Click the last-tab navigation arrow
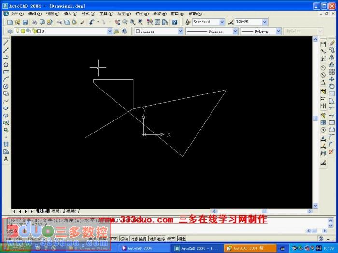 32,211
